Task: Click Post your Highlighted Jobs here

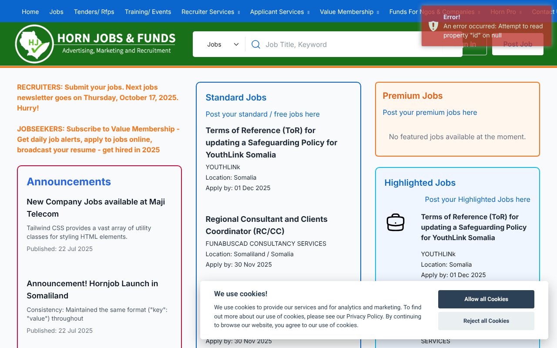Action: point(477,199)
